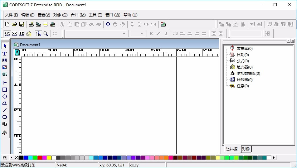The width and height of the screenshot is (297, 168).
Task: Create a new document with New icon
Action: coord(7,24)
